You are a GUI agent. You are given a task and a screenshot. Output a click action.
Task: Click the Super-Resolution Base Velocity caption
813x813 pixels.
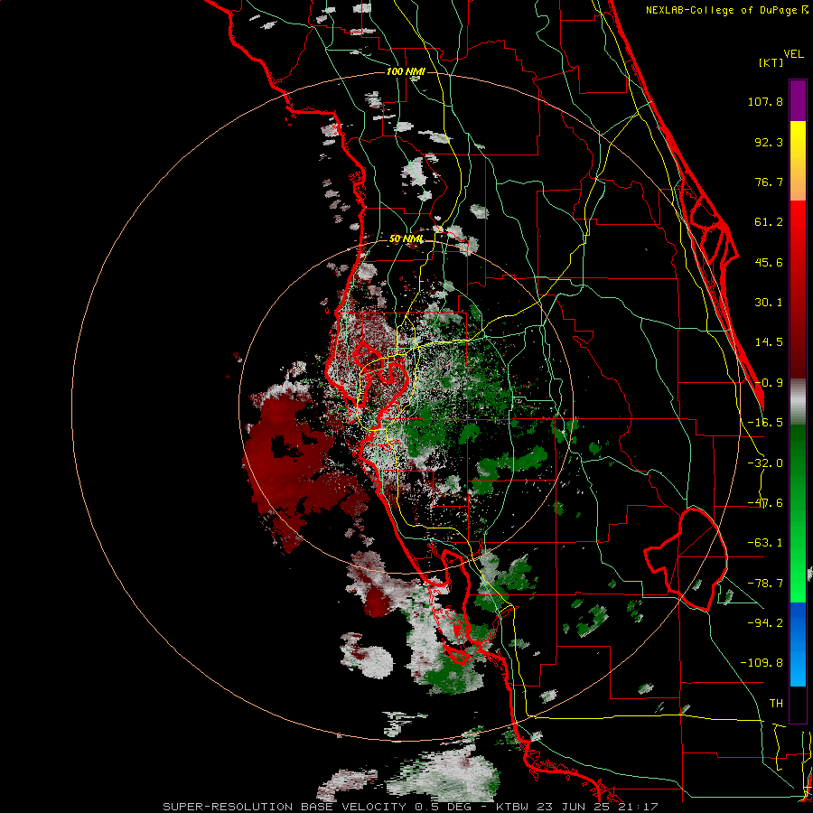[410, 807]
